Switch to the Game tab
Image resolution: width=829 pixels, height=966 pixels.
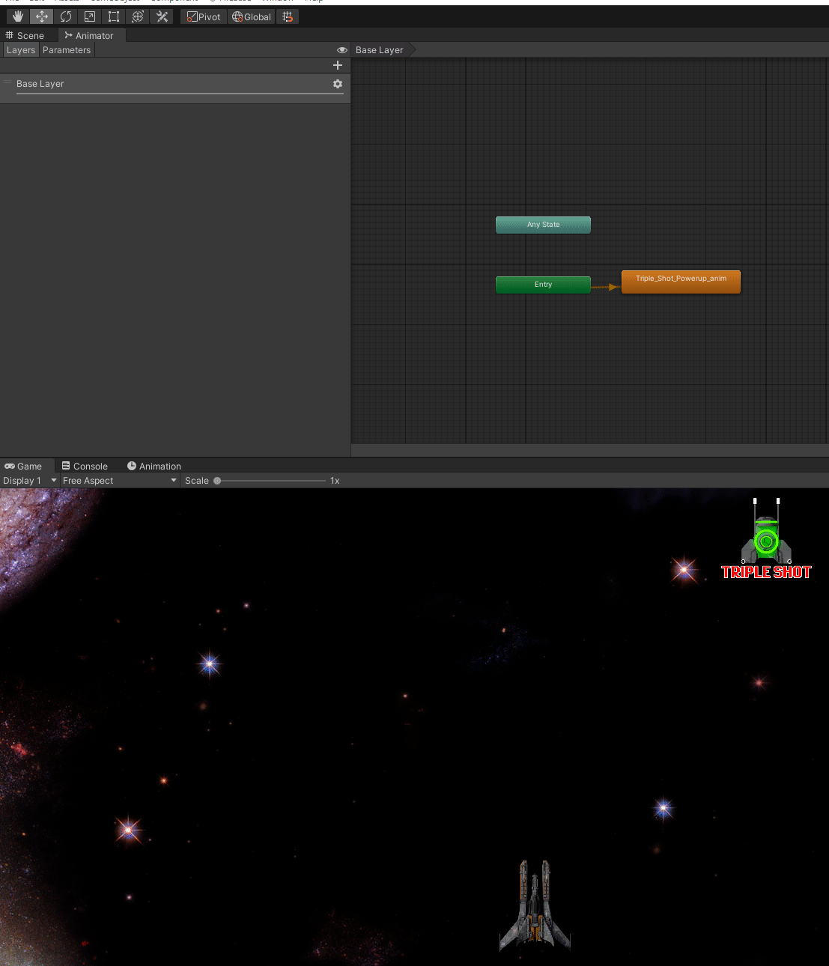[x=23, y=466]
